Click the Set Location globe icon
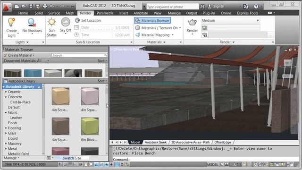Screen dimensions: 302x170 [77, 20]
